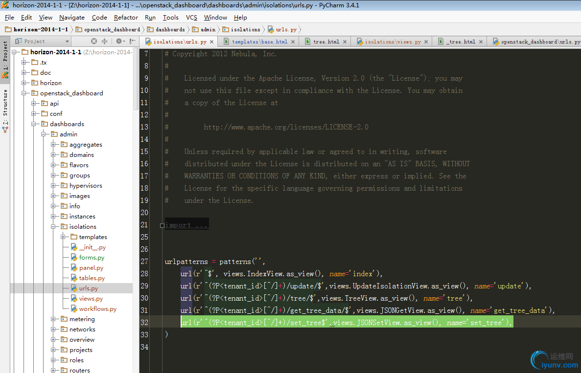581x373 pixels.
Task: Collapse the dashboards folder node
Action: pos(34,124)
